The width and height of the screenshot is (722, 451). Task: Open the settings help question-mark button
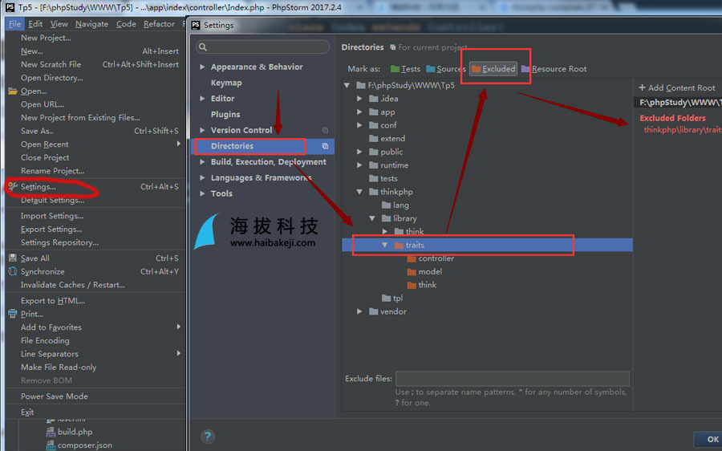208,437
